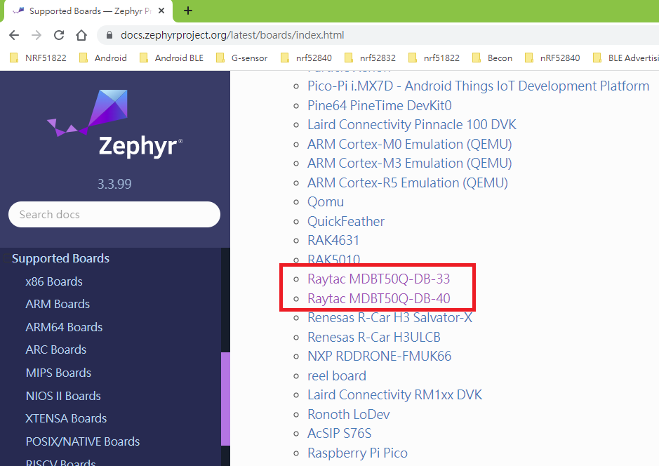Open Raspberry Pi Pico board link
This screenshot has height=466, width=659.
pos(357,453)
